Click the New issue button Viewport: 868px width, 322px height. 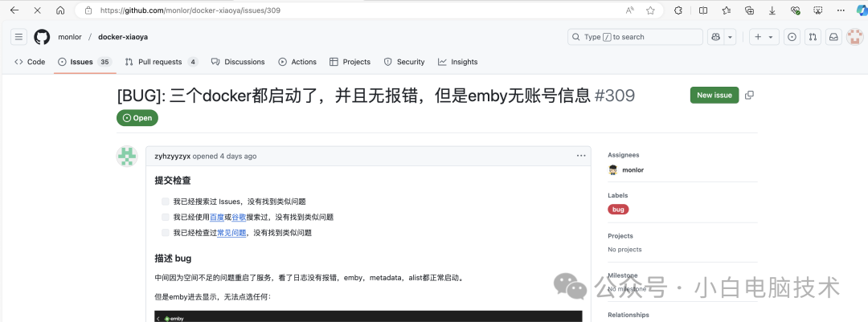(714, 96)
